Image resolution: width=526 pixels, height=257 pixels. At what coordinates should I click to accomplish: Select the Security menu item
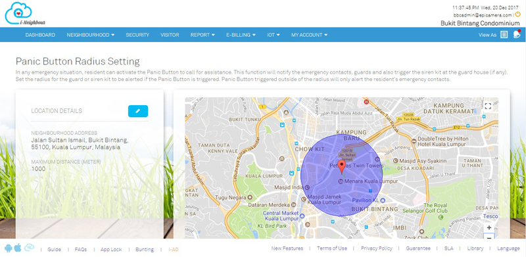137,35
